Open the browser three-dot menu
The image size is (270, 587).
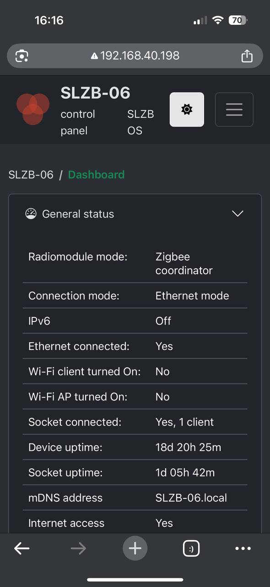pyautogui.click(x=243, y=548)
